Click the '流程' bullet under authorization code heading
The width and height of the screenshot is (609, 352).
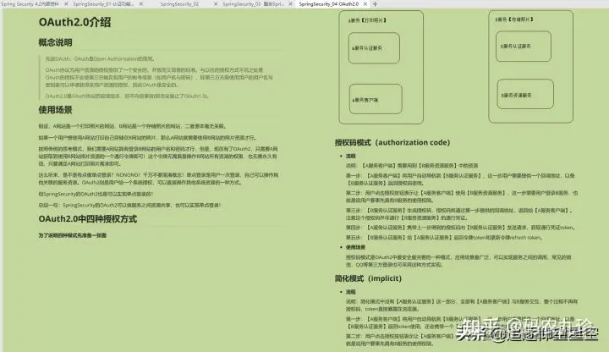coord(351,156)
